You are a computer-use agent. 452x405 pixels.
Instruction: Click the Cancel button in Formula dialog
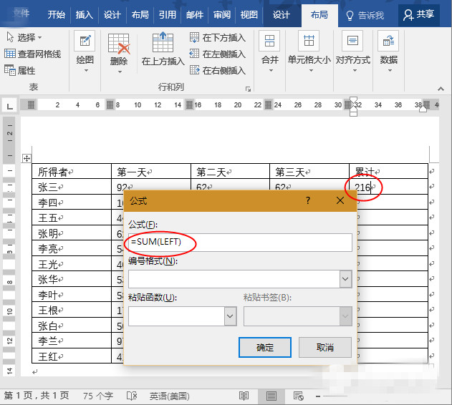[324, 347]
